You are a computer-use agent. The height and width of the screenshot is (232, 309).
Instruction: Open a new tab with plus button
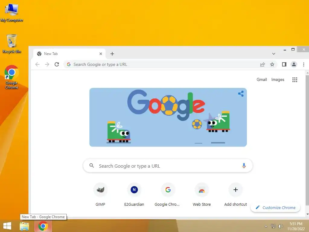[x=112, y=54]
